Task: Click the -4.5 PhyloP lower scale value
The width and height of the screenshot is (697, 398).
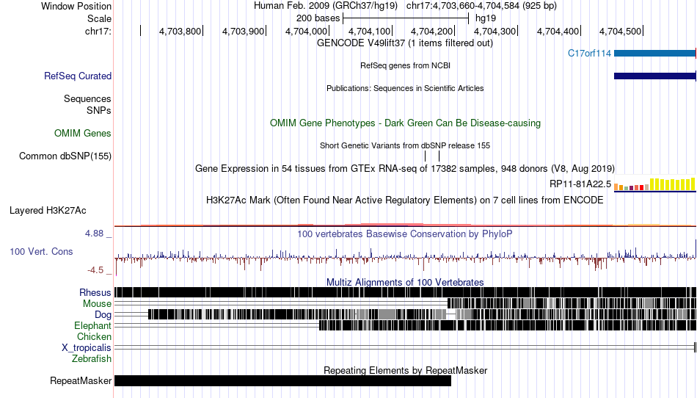Action: [x=95, y=270]
